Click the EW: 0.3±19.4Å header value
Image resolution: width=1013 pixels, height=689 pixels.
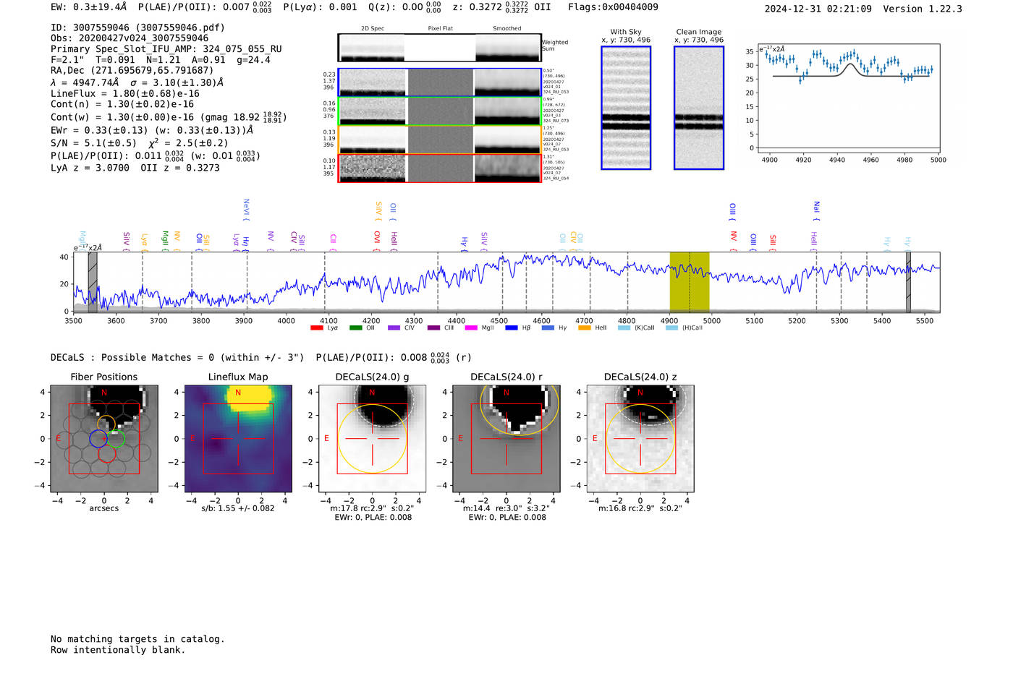[x=89, y=7]
